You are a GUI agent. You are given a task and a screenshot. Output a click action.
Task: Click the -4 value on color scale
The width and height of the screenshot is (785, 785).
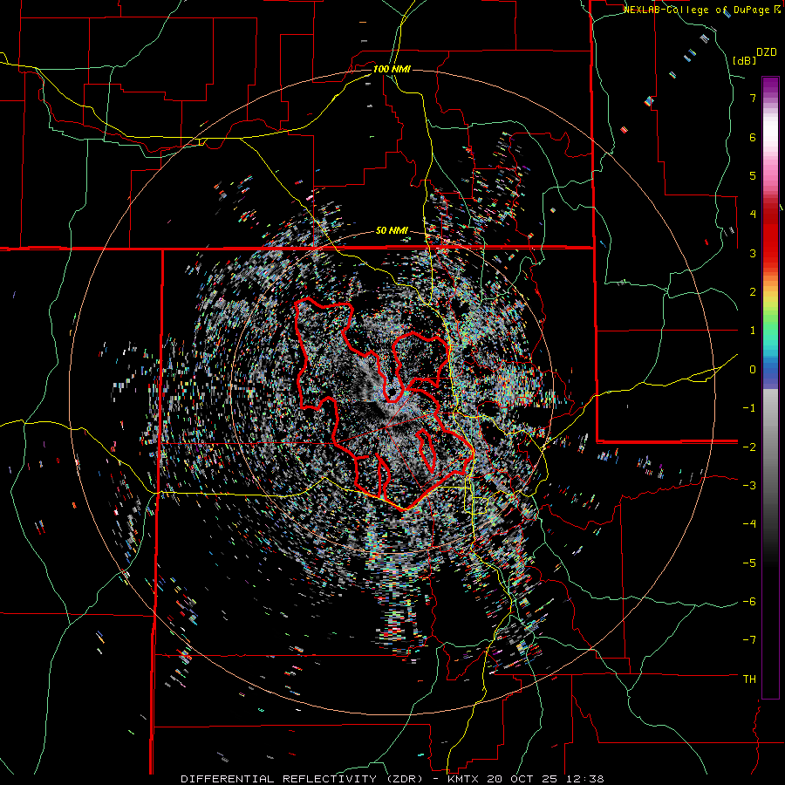click(x=749, y=524)
